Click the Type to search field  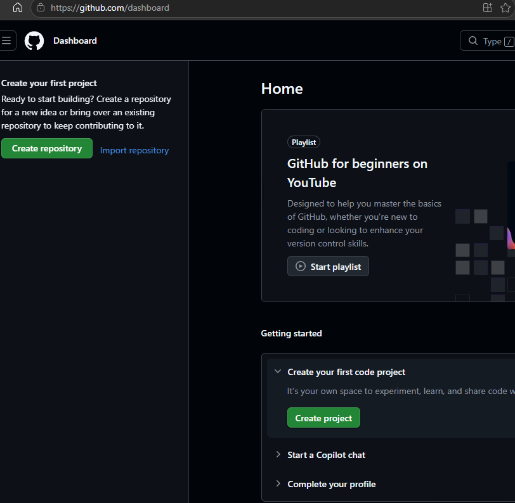(488, 41)
